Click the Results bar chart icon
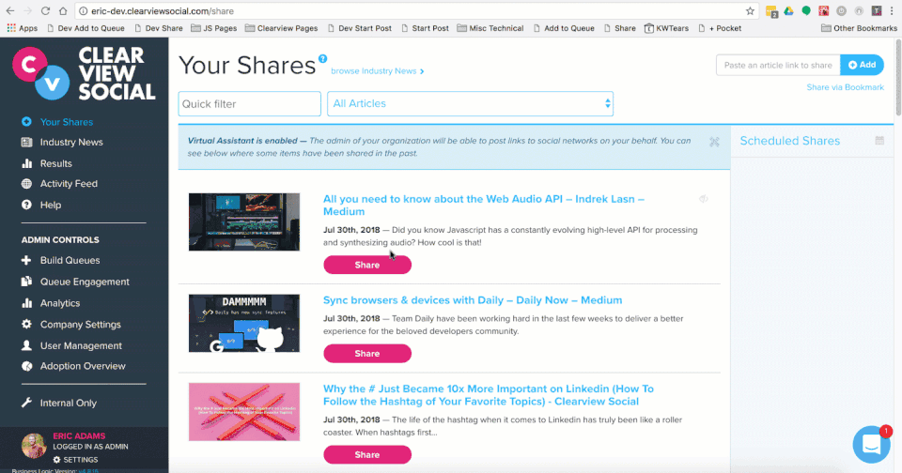902x473 pixels. 26,163
